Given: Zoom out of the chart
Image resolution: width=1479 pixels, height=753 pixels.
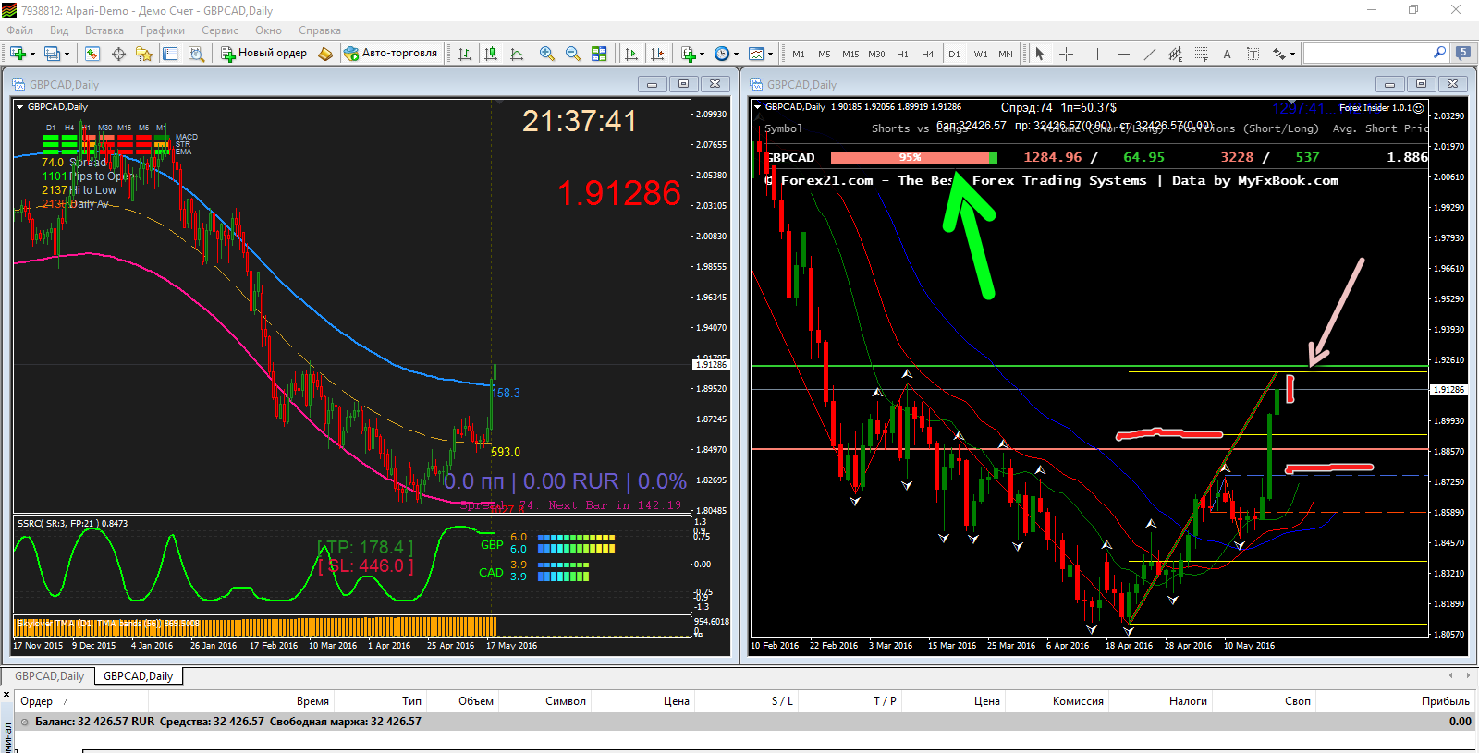Looking at the screenshot, I should tap(573, 54).
